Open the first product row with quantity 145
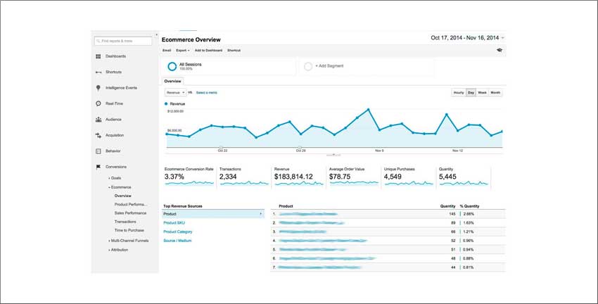The image size is (598, 304). point(388,214)
